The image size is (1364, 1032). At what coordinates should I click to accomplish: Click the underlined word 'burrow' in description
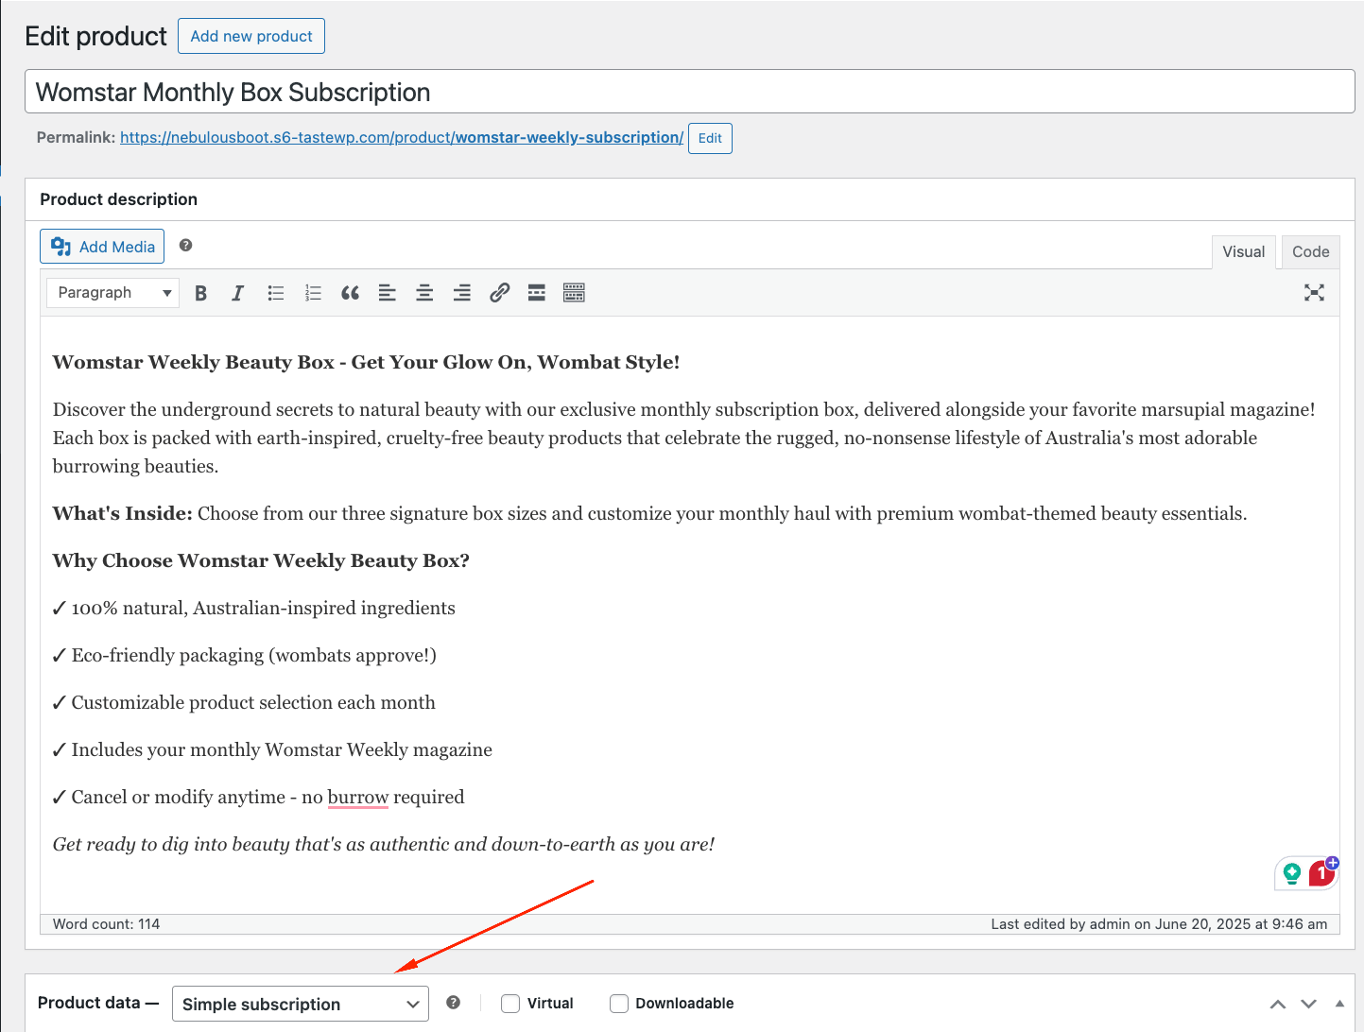coord(358,797)
